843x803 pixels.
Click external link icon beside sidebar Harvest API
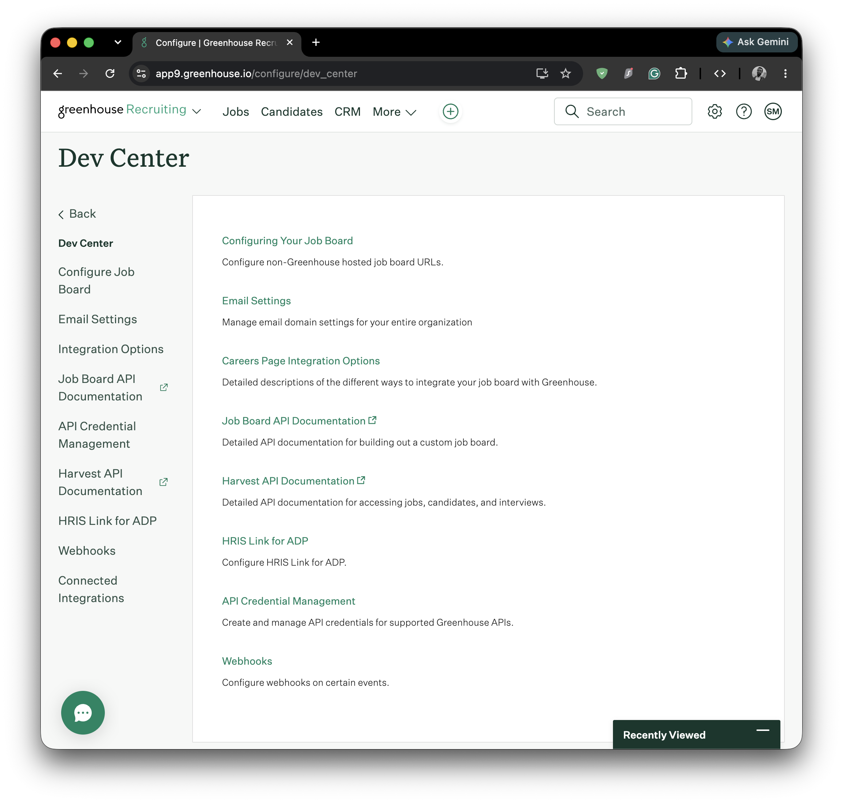[x=163, y=482]
